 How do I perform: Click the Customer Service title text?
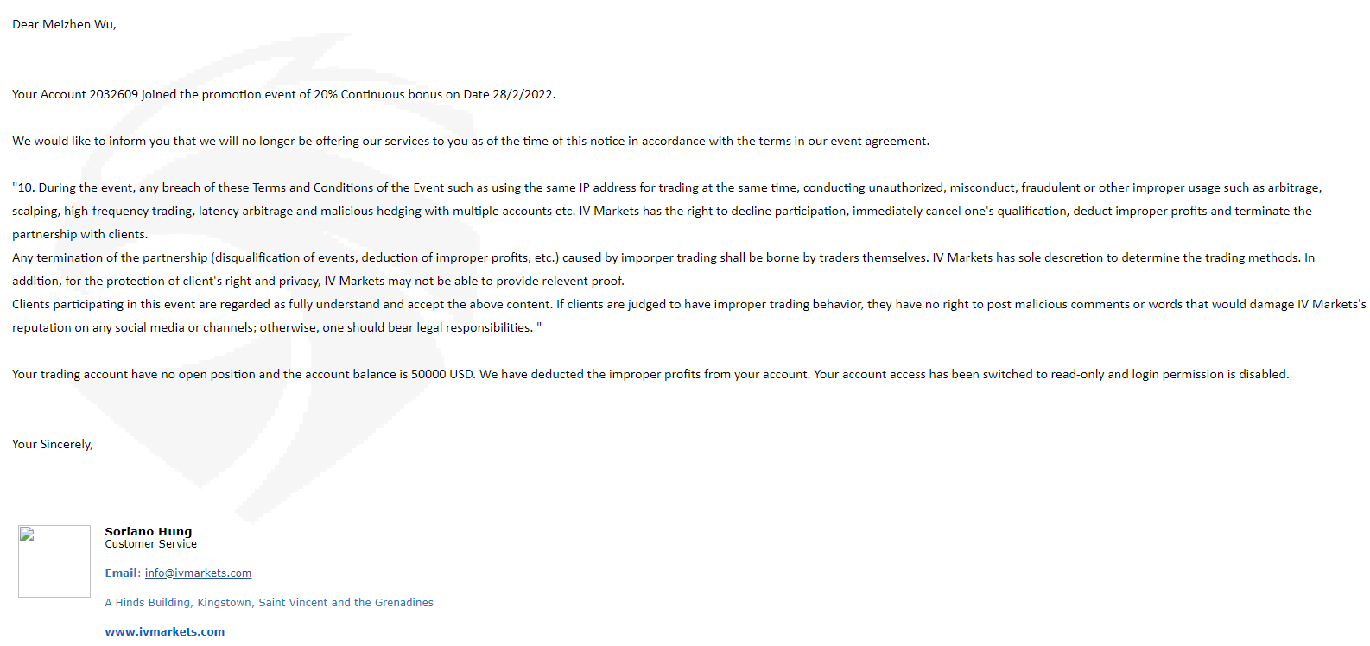pyautogui.click(x=151, y=544)
